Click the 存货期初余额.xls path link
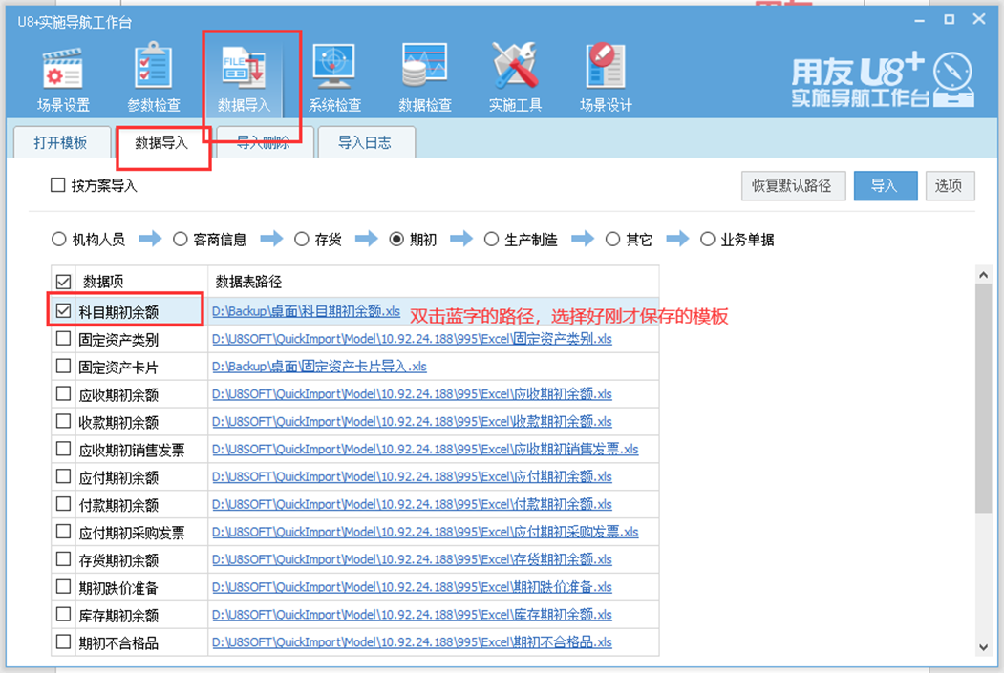The height and width of the screenshot is (673, 1004). click(412, 559)
